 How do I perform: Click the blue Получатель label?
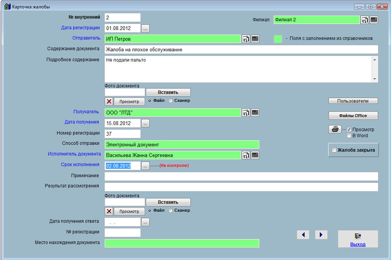coord(86,112)
